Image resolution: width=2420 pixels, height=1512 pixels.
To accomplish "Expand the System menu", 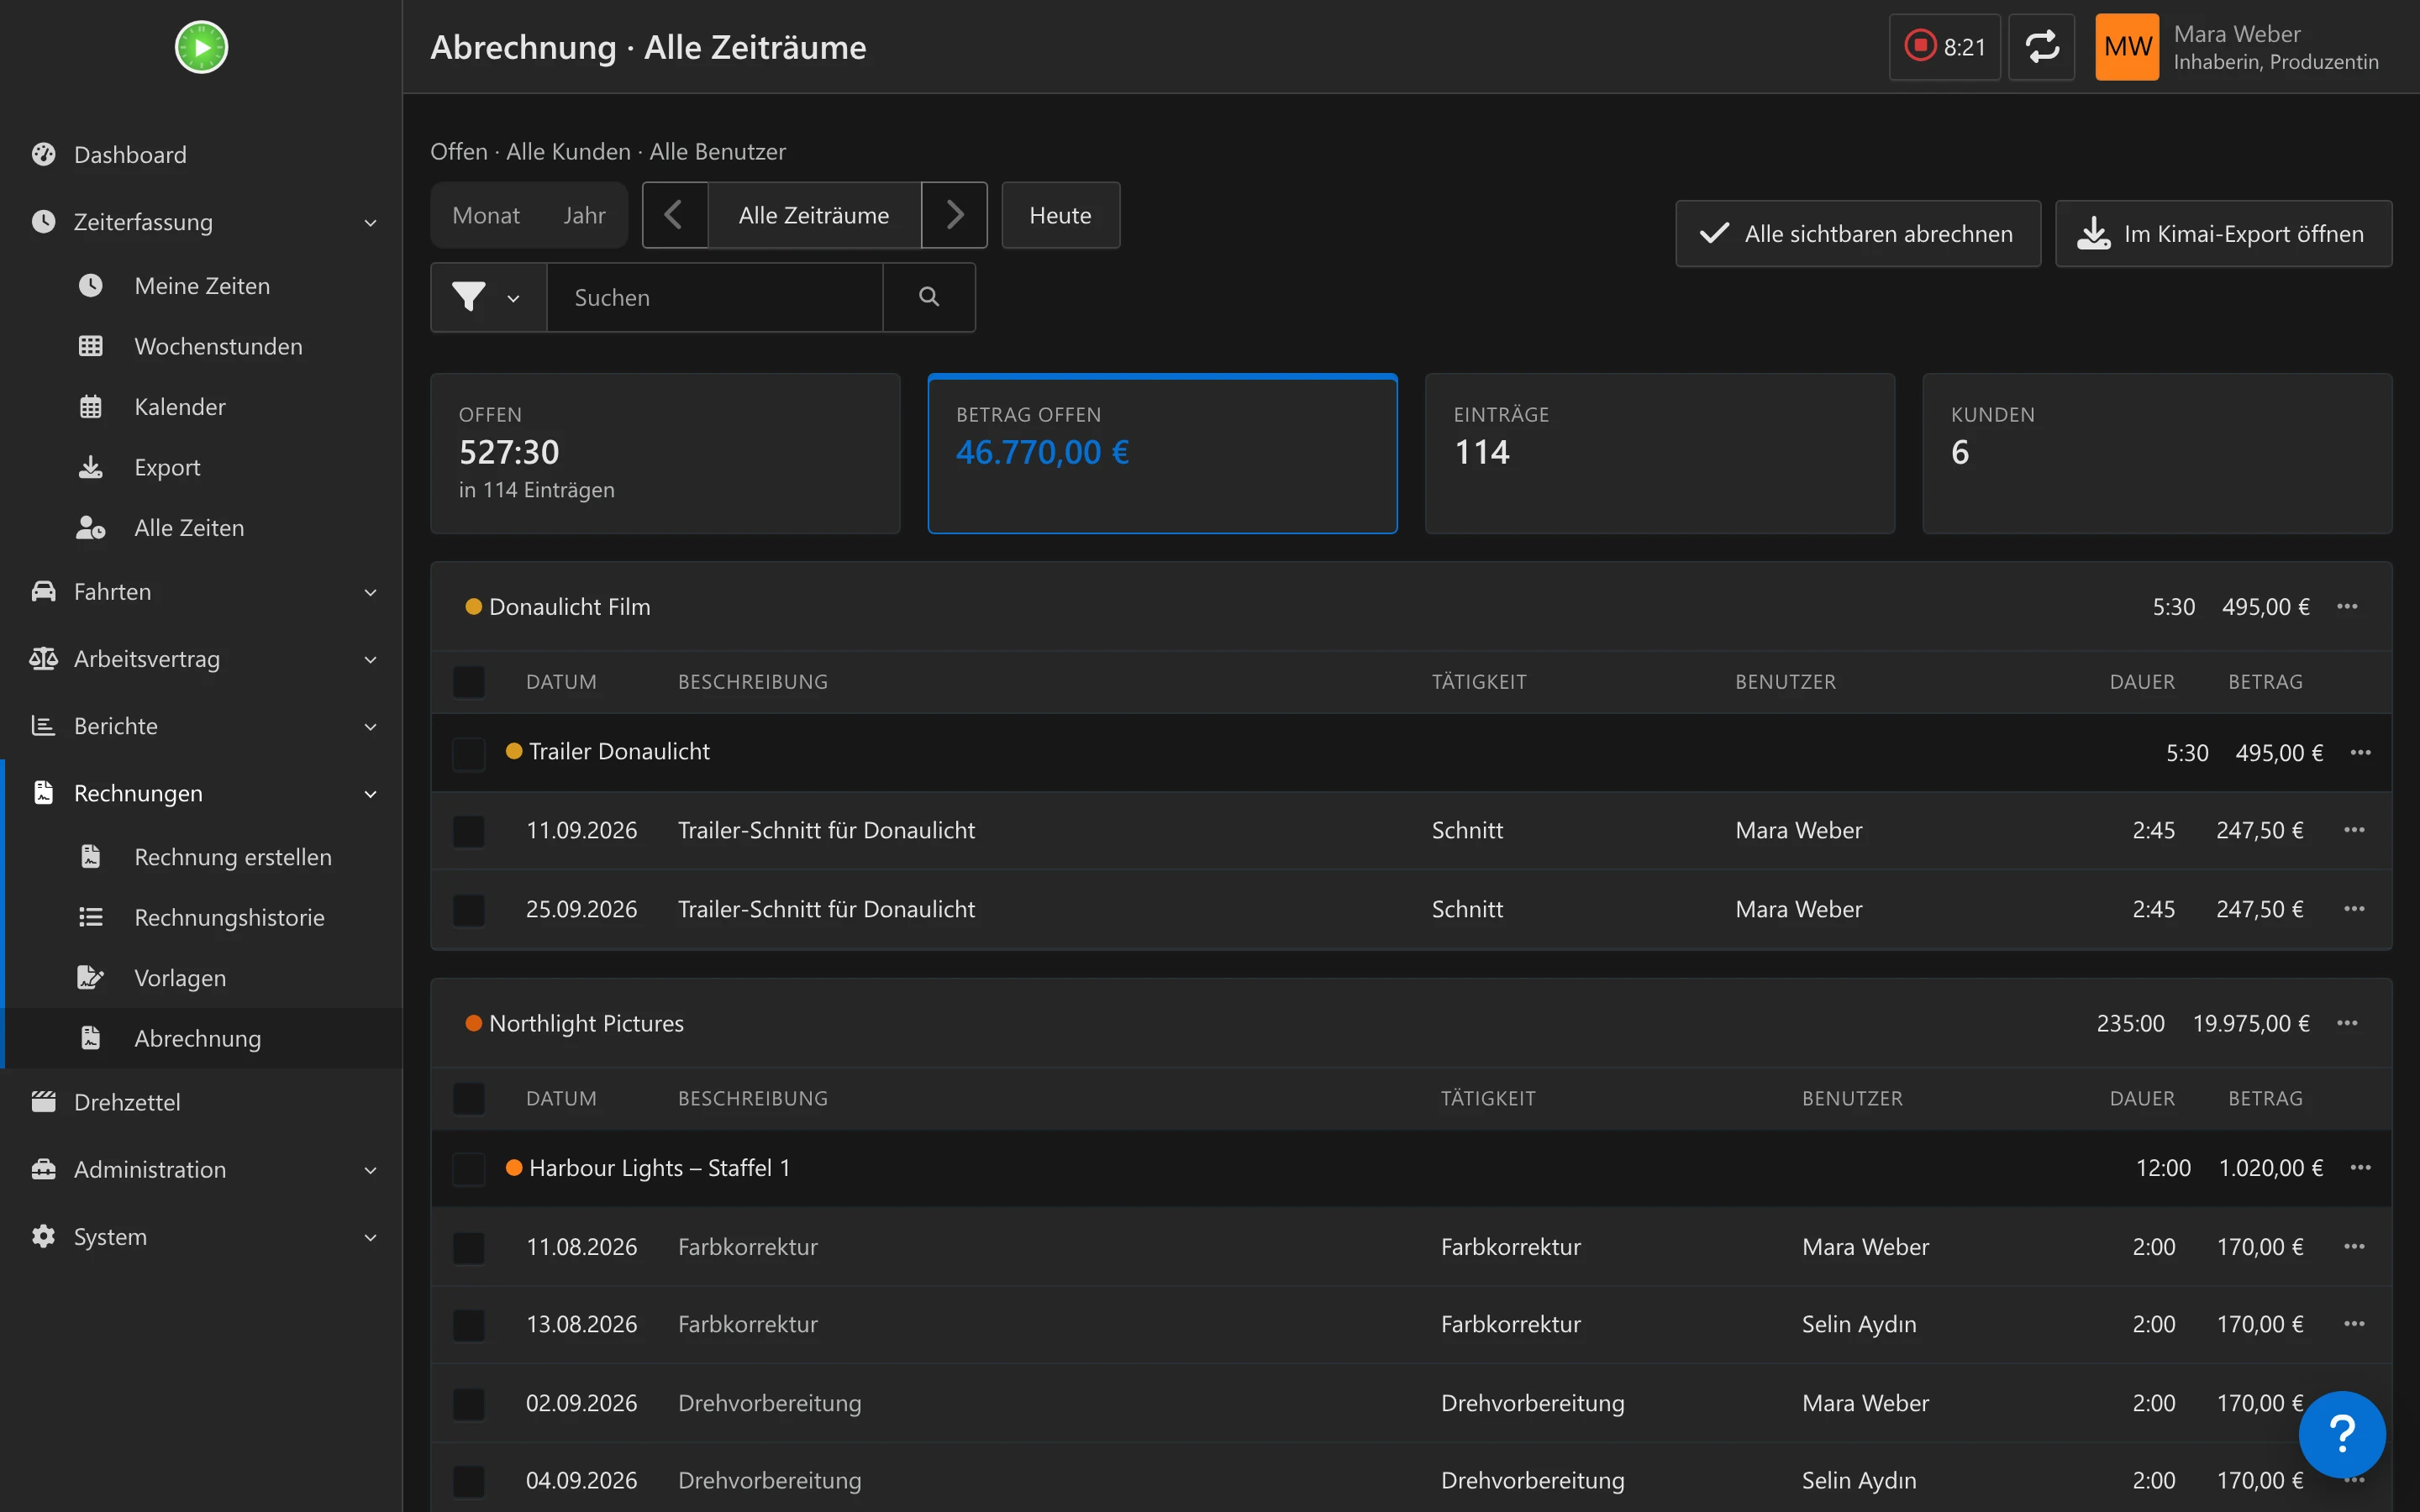I will (x=200, y=1236).
